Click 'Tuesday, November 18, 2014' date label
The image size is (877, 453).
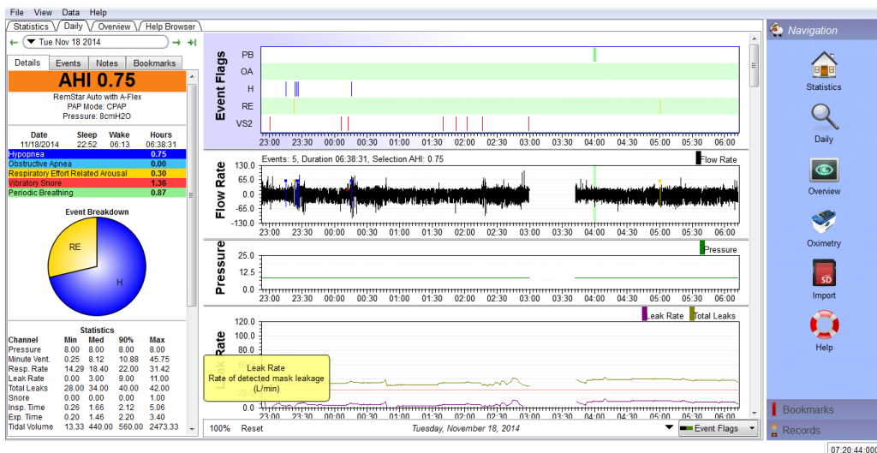pyautogui.click(x=466, y=428)
